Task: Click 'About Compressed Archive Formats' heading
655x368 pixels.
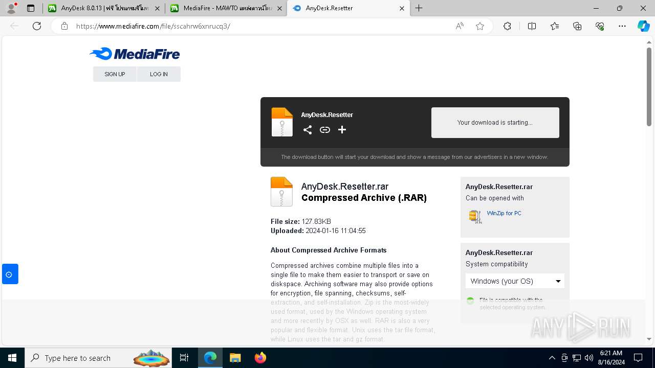Action: coord(329,250)
